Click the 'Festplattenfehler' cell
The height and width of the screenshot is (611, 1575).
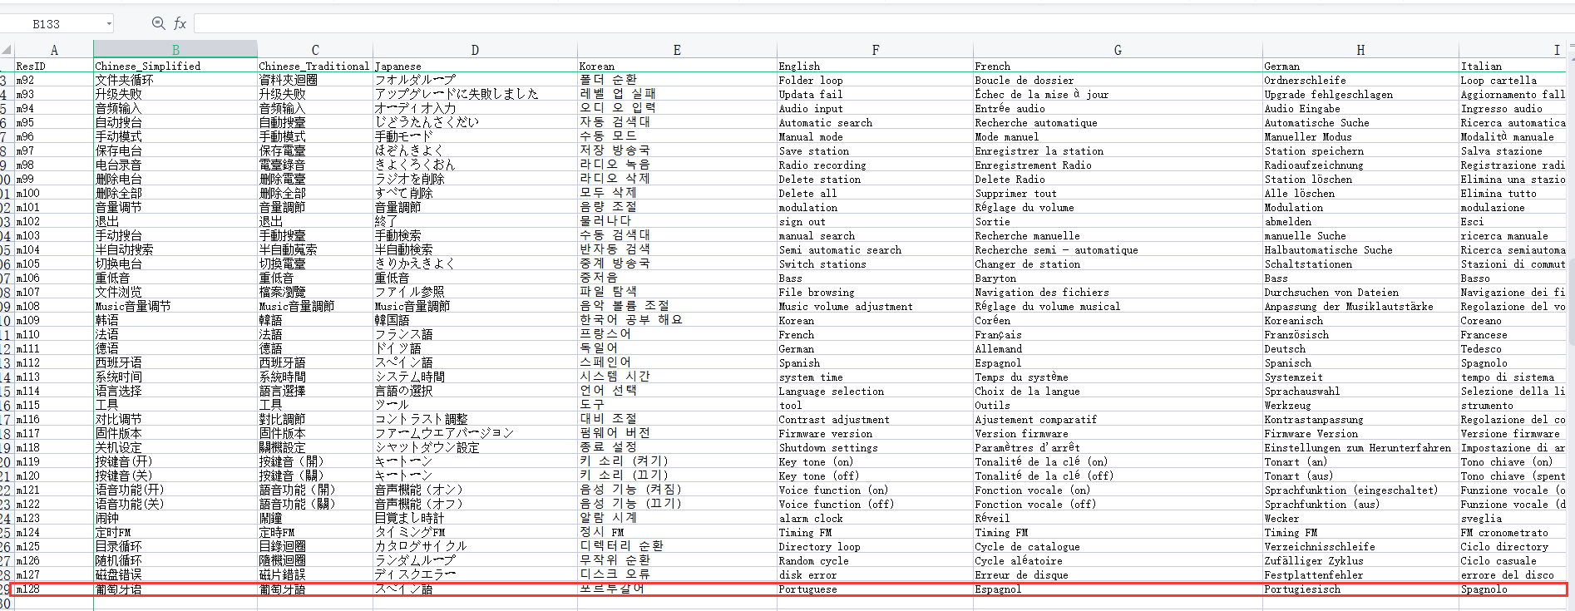pyautogui.click(x=1360, y=574)
